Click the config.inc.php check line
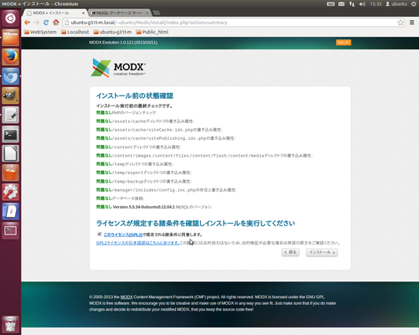This screenshot has width=419, height=335. 167,190
